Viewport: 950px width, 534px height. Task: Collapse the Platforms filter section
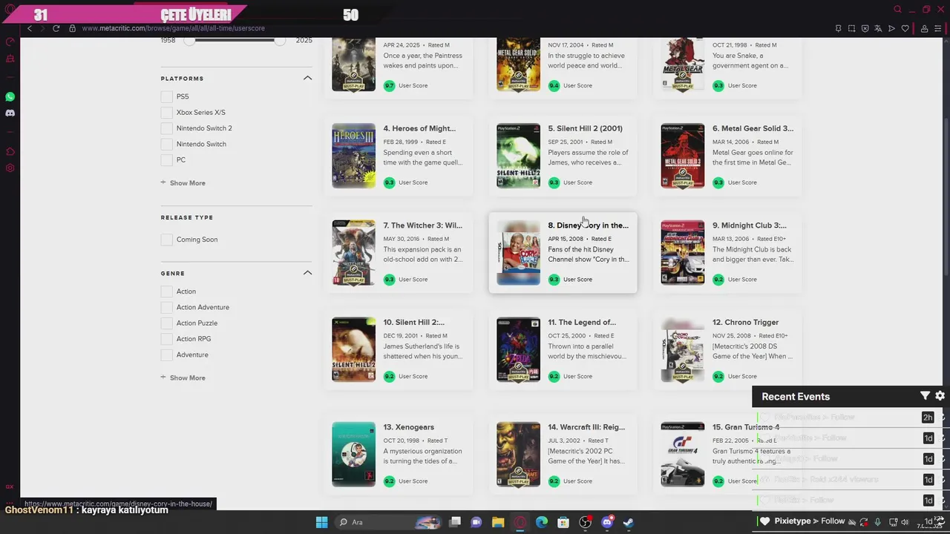(x=307, y=78)
